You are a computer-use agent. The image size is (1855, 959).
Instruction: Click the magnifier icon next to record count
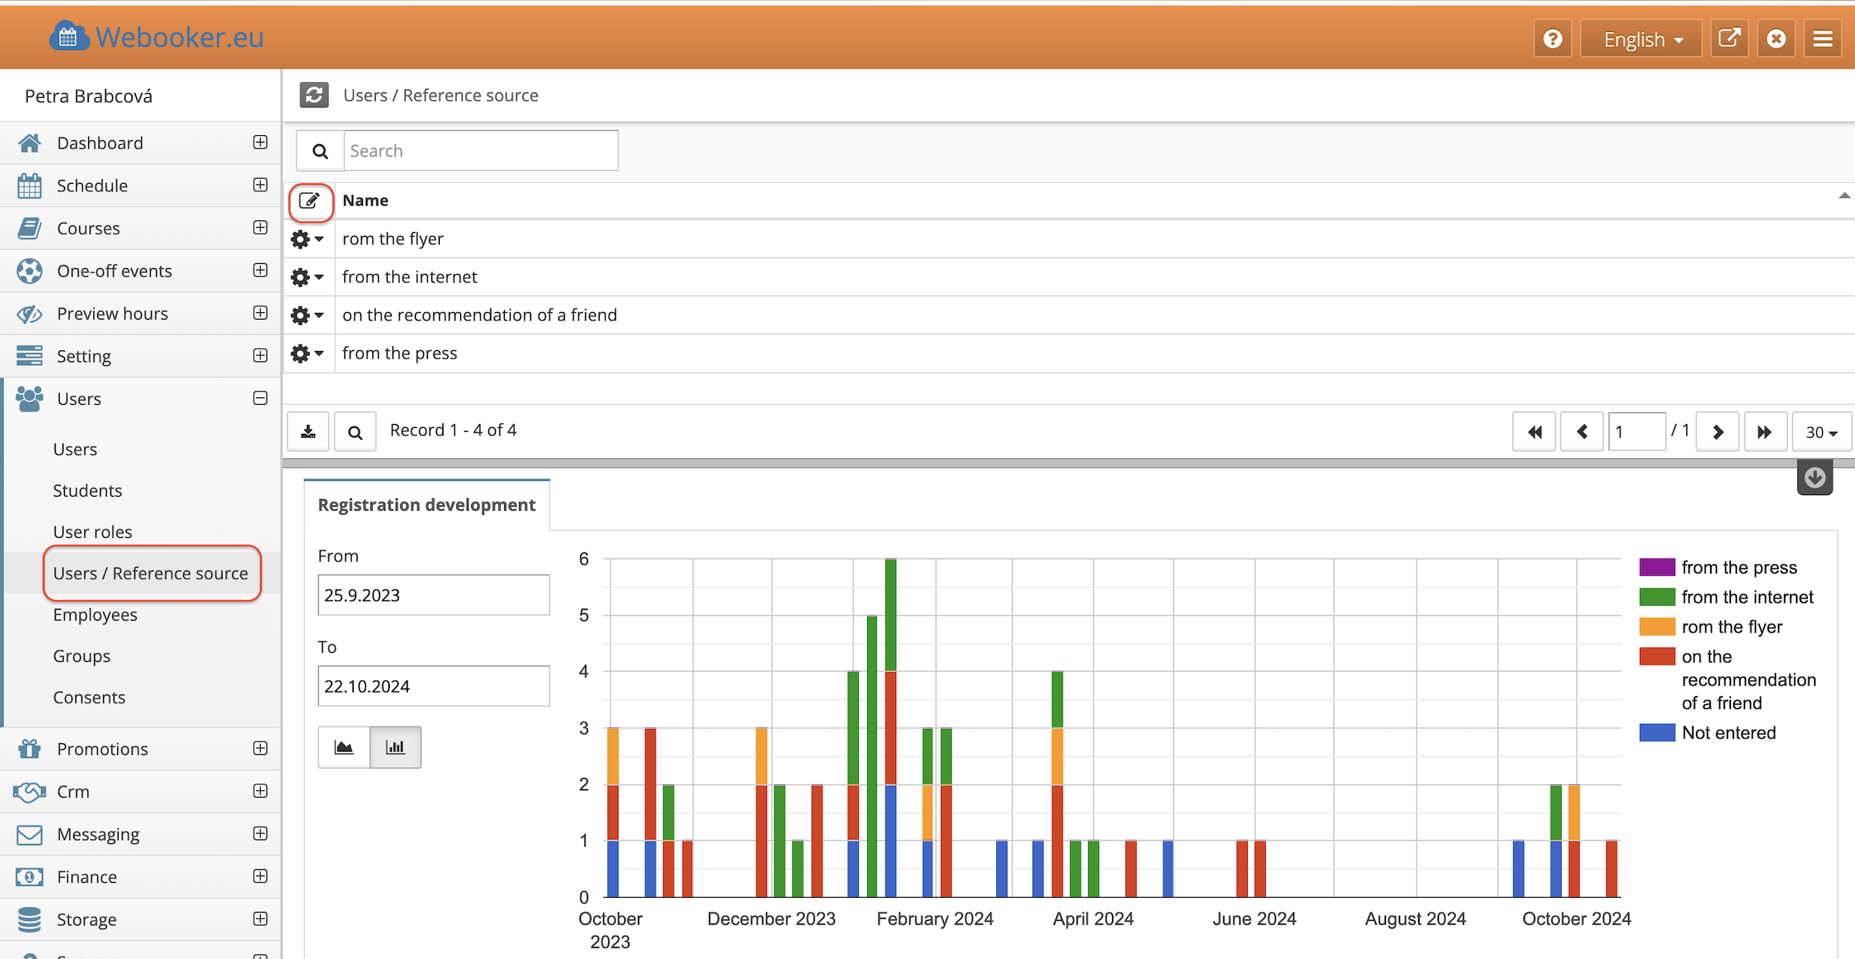pos(355,432)
